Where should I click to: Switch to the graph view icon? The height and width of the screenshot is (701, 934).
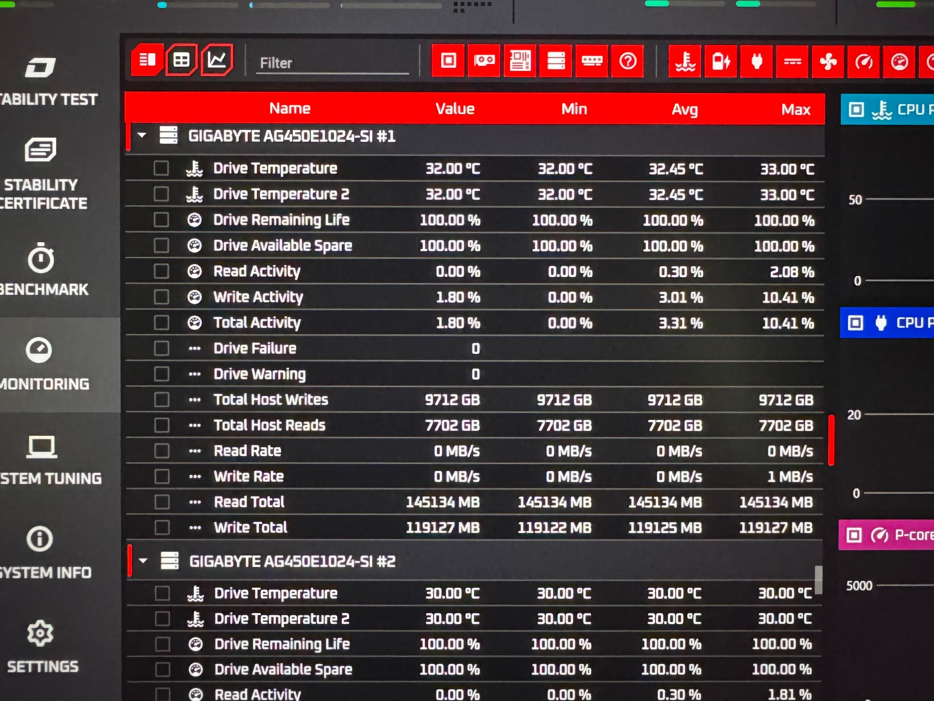[217, 60]
